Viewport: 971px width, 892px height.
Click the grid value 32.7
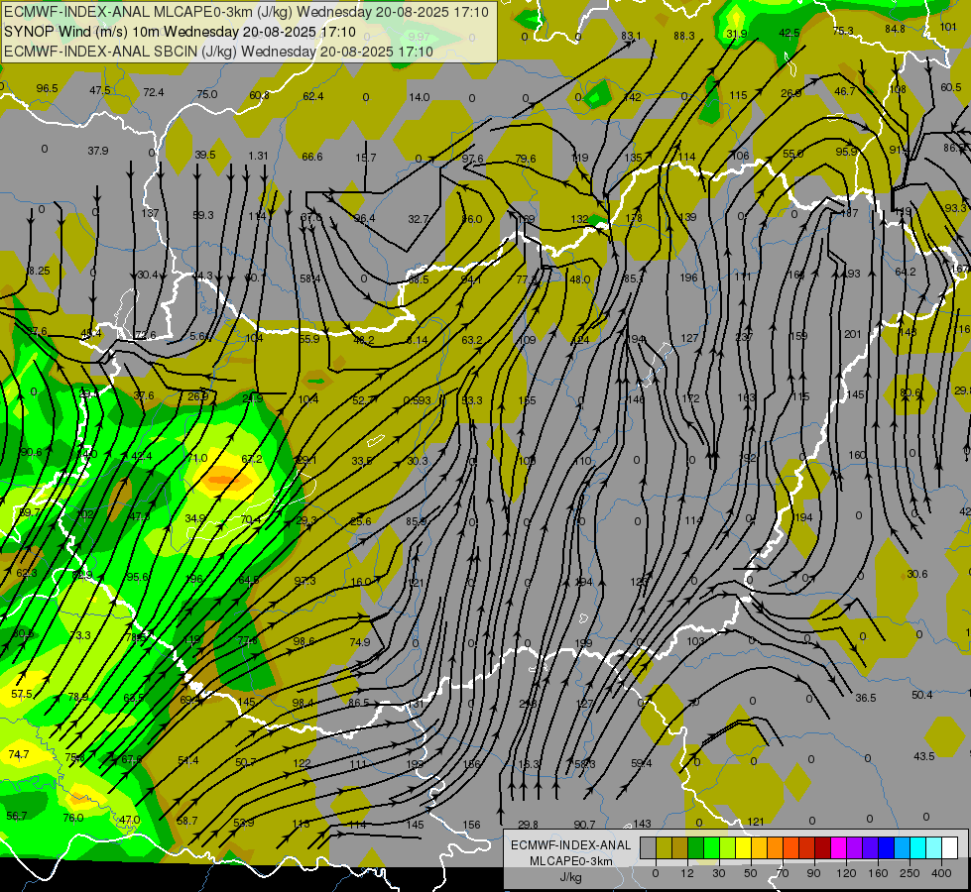click(x=419, y=218)
